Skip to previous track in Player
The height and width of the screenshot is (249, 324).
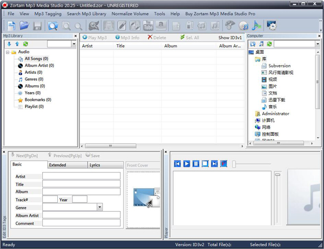click(x=177, y=164)
